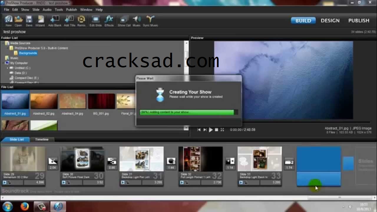The image size is (377, 212).
Task: Select the Backgrounds folder in the tree
Action: click(x=28, y=53)
